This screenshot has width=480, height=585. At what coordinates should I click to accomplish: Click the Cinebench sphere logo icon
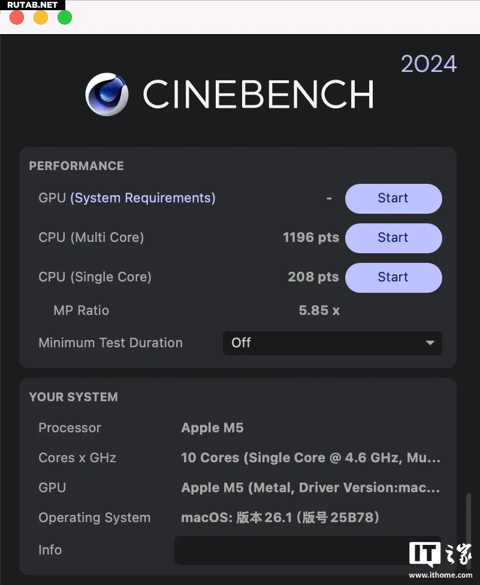click(107, 95)
